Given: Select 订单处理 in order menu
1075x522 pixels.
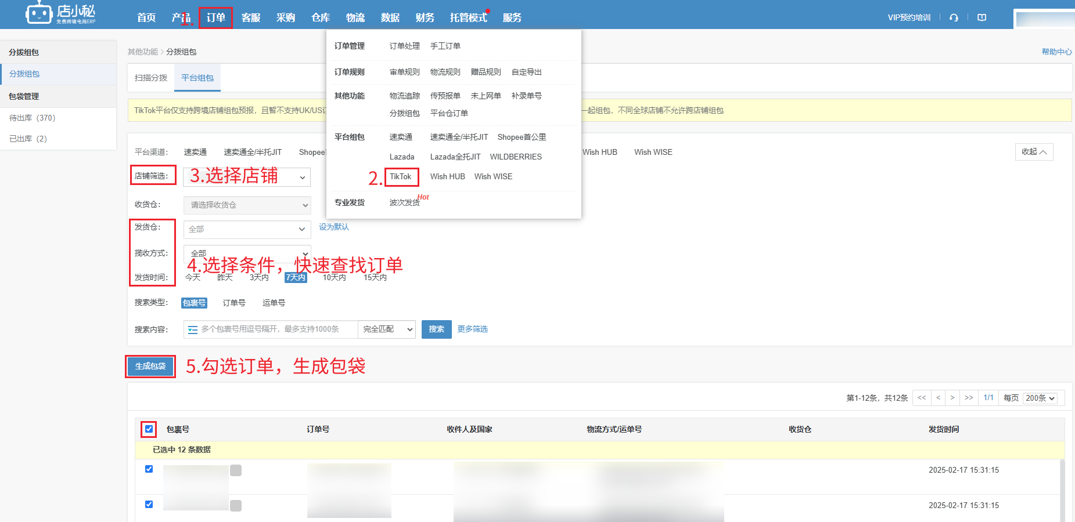Looking at the screenshot, I should [405, 46].
